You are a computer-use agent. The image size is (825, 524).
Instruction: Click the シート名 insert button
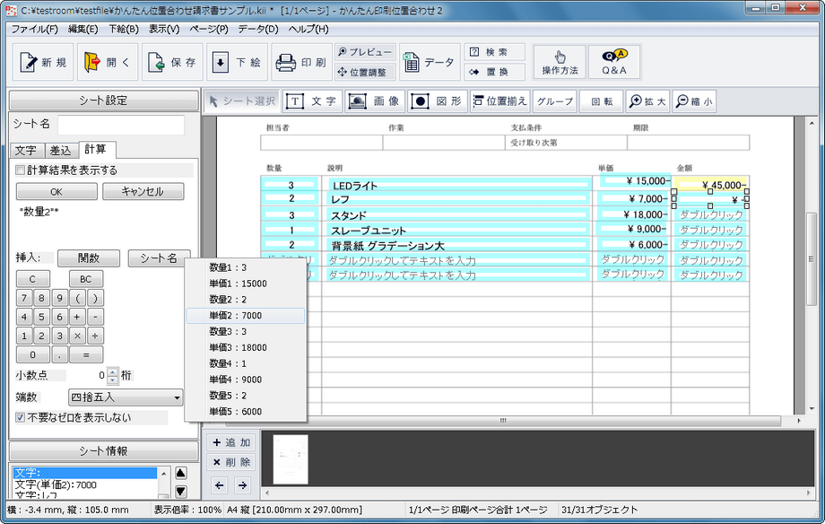coord(159,258)
